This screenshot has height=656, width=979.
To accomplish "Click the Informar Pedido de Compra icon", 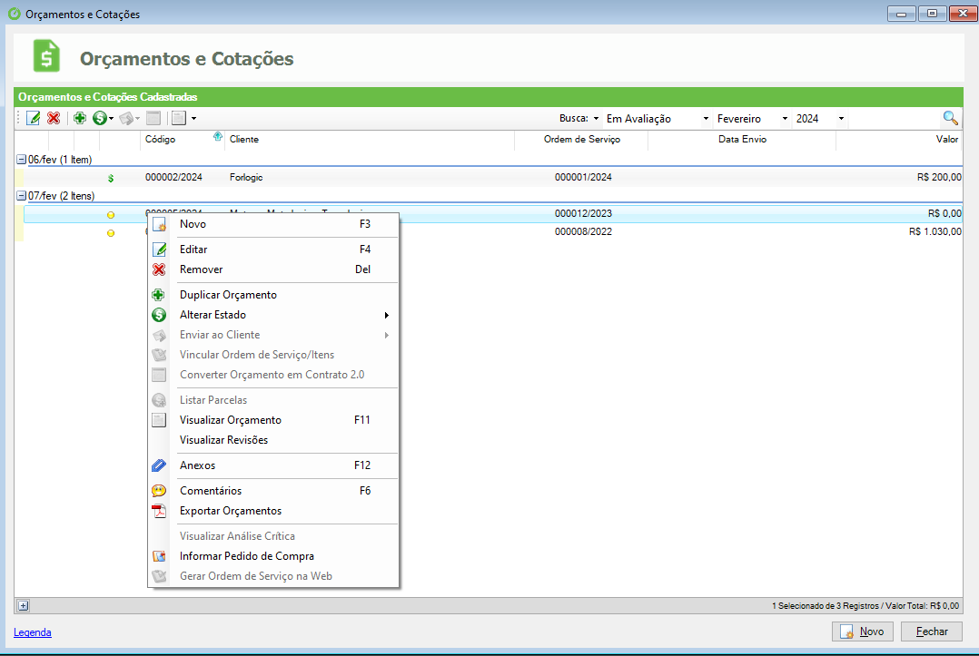I will tap(159, 556).
